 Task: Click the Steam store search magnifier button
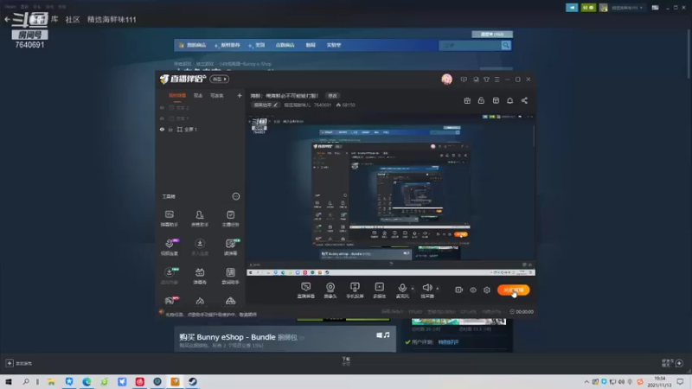click(x=506, y=46)
